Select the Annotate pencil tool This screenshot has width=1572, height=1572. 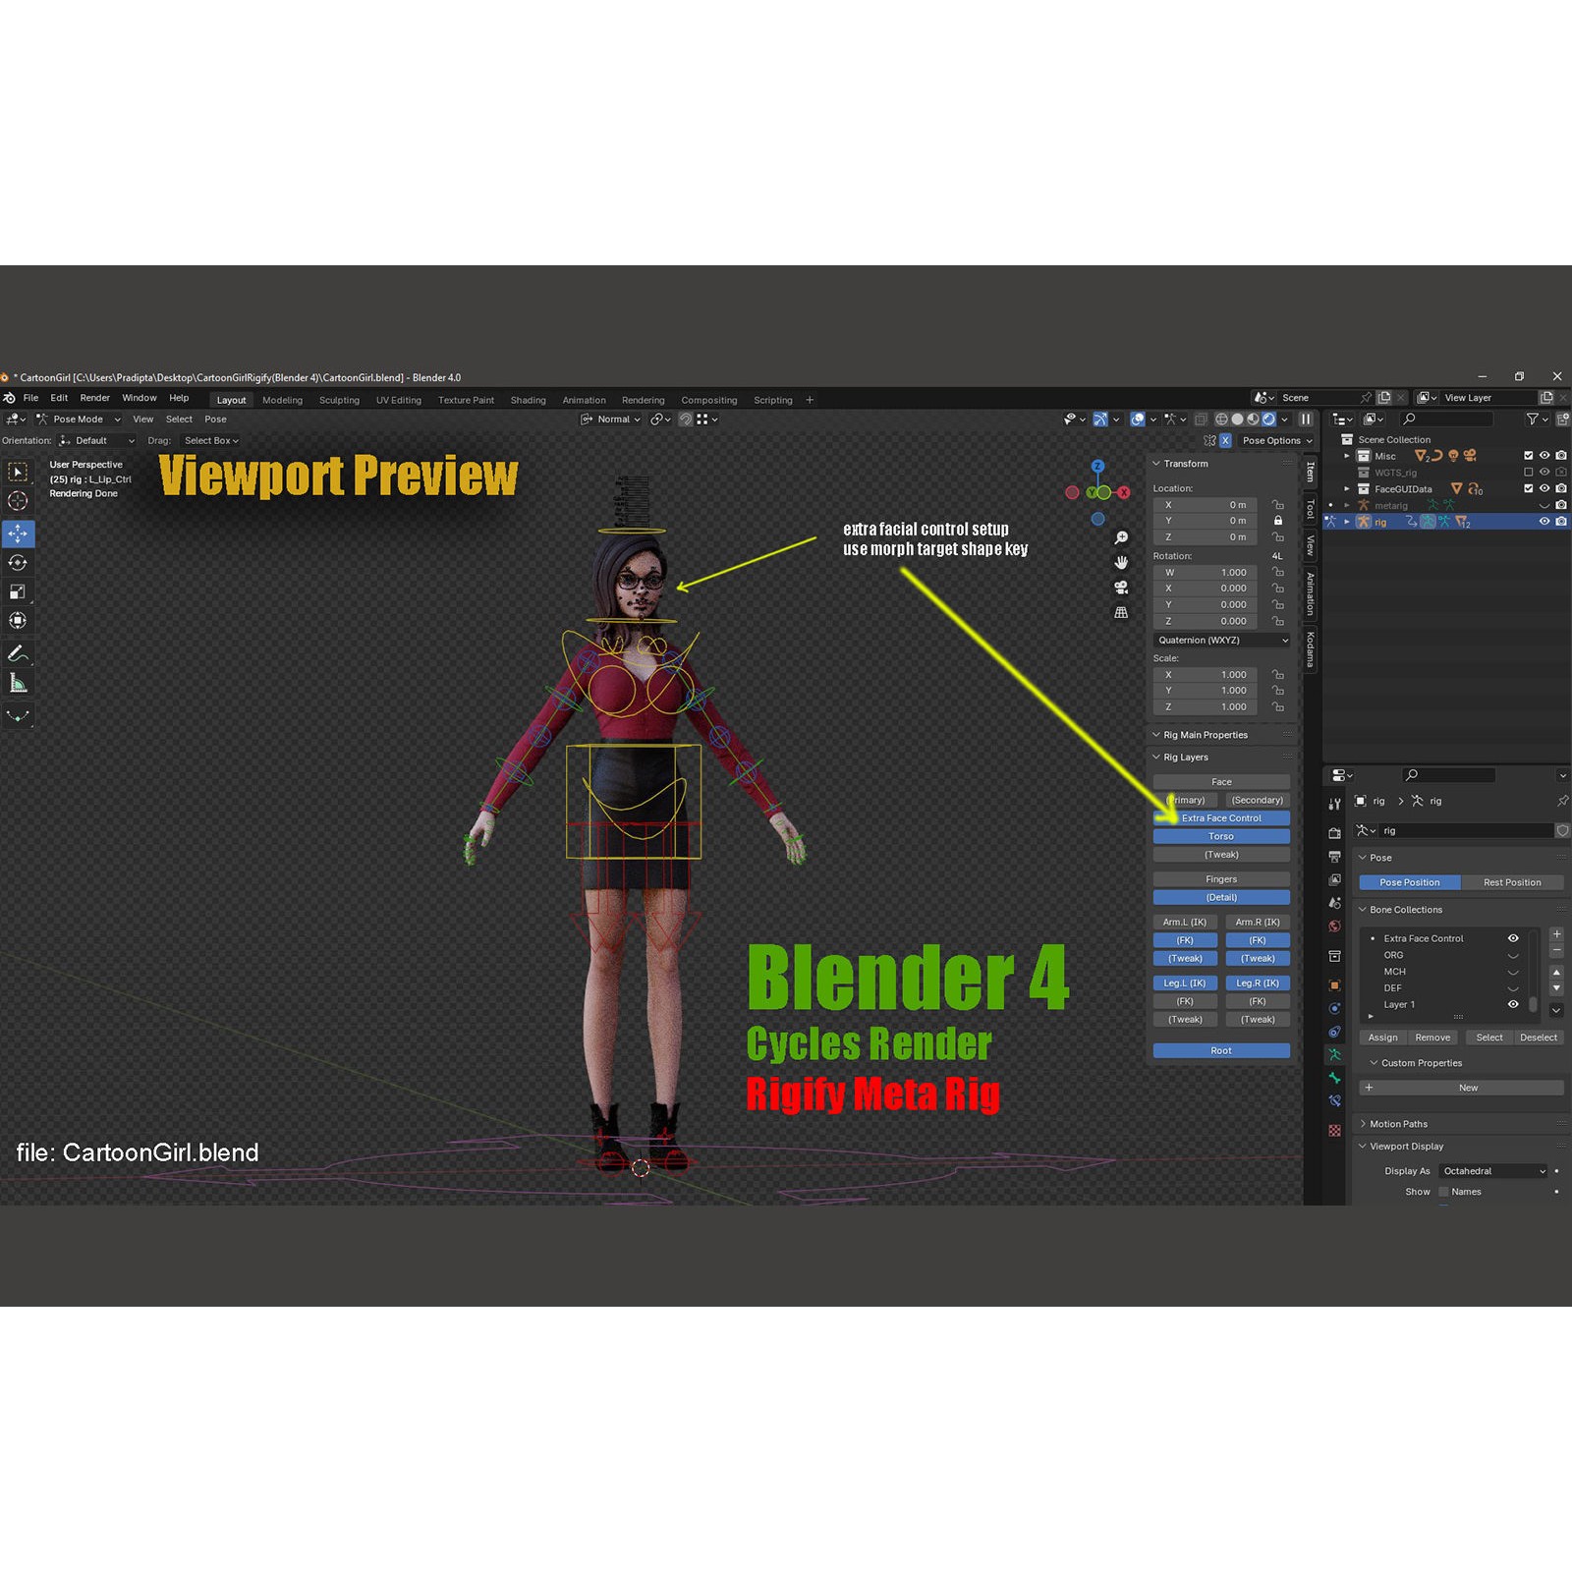coord(18,653)
